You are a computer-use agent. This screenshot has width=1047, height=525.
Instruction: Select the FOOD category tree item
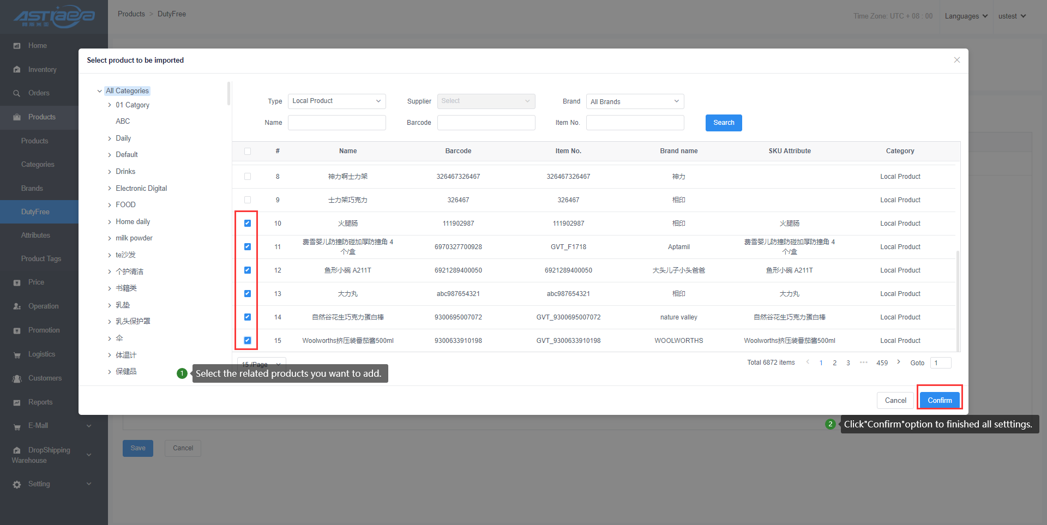(125, 205)
